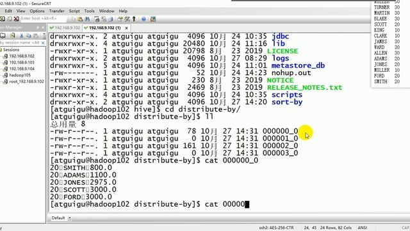Click the key icon for public-key tools
This screenshot has height=231, width=410.
tap(134, 19)
